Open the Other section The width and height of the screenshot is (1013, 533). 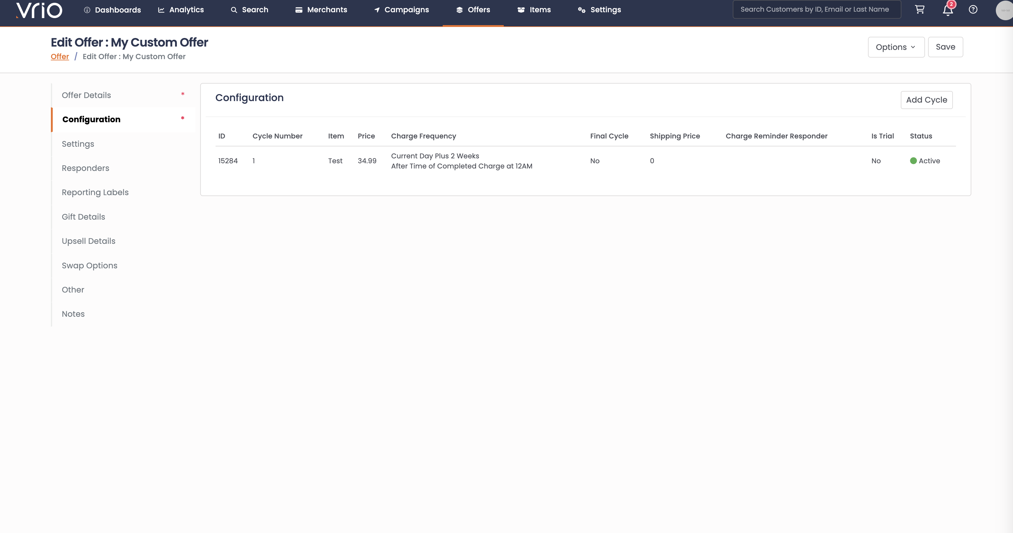pyautogui.click(x=123, y=290)
